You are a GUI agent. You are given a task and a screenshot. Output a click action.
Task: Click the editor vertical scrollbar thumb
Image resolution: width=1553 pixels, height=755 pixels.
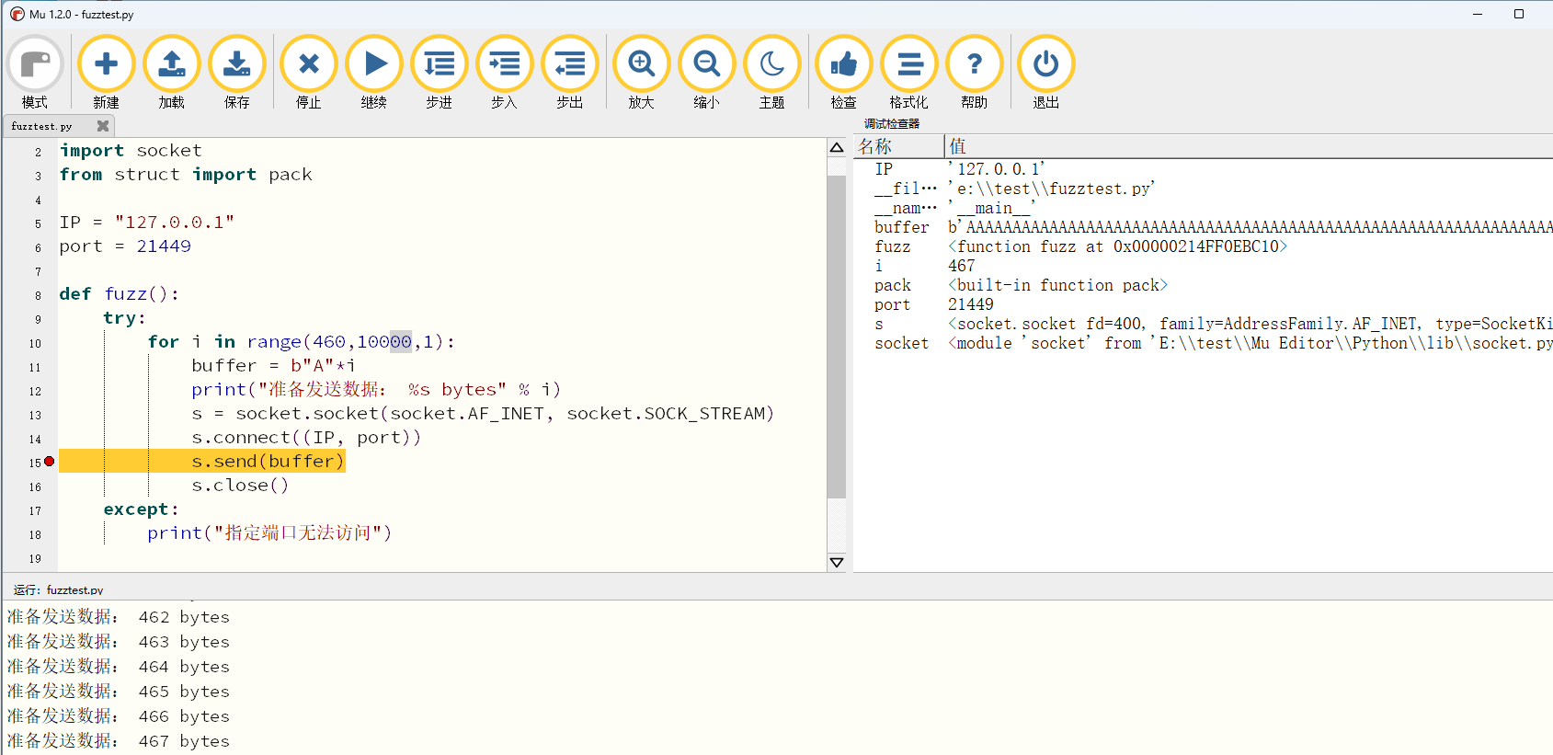[837, 337]
